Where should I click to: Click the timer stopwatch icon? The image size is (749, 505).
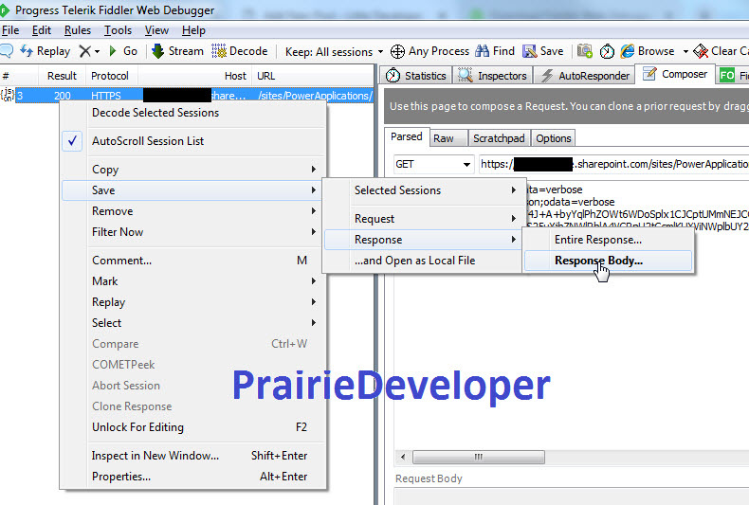click(x=607, y=51)
